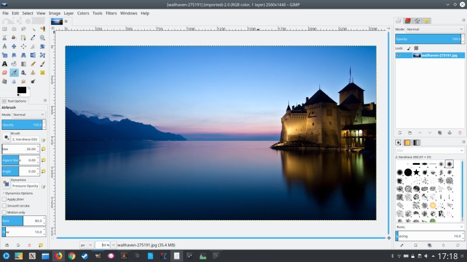
Task: Pick the star brush in brushes grid
Action: click(416, 172)
